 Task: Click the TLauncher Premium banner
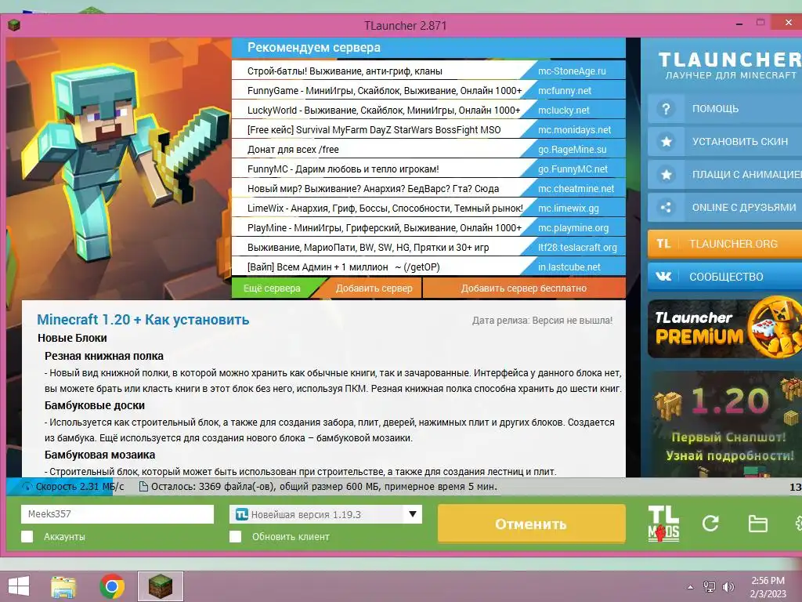pyautogui.click(x=724, y=328)
